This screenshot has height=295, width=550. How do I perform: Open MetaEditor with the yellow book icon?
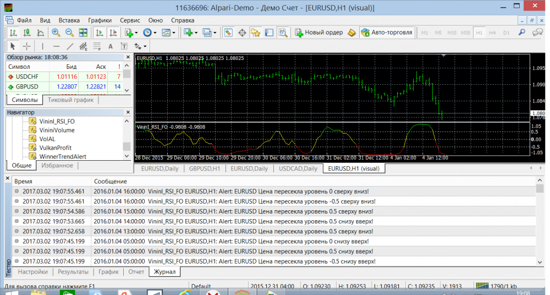(351, 32)
